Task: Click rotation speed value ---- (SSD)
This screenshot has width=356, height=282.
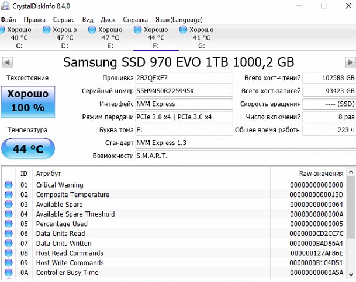Action: (329, 104)
